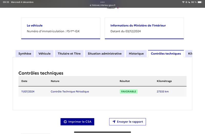This screenshot has width=205, height=134.
Task: Tap the home indicator bar
Action: 102,132
